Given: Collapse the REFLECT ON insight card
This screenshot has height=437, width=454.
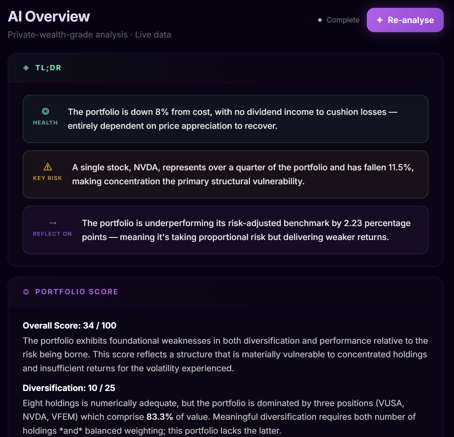Looking at the screenshot, I should [x=226, y=230].
